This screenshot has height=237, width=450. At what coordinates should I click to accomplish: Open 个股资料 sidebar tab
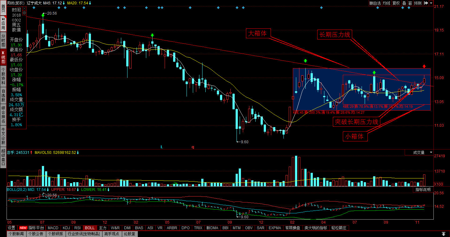(3, 76)
